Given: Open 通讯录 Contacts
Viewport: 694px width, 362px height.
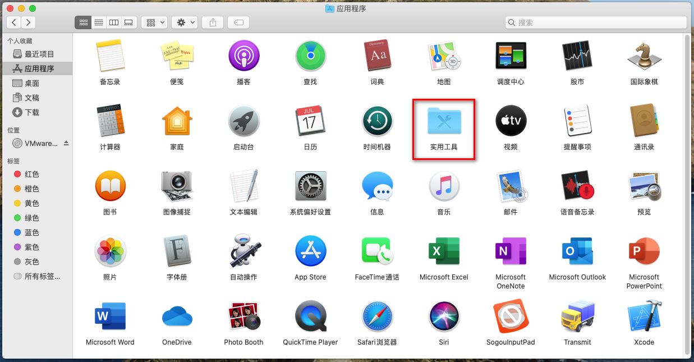Looking at the screenshot, I should 644,121.
